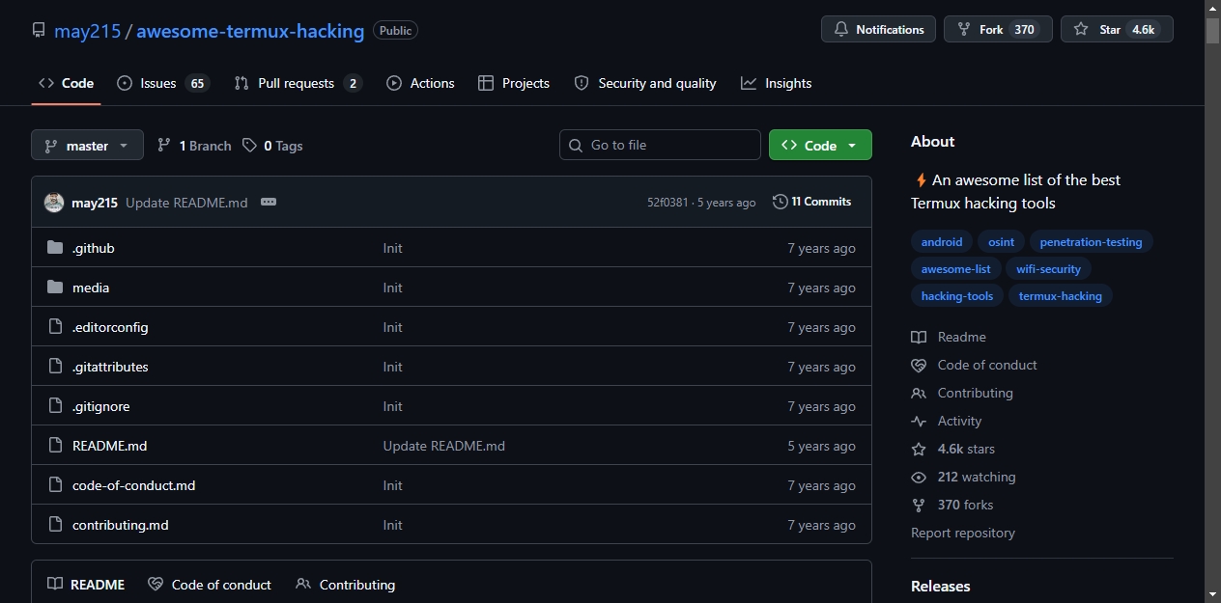The image size is (1221, 603).
Task: Click the contributing.md file icon
Action: click(x=55, y=525)
